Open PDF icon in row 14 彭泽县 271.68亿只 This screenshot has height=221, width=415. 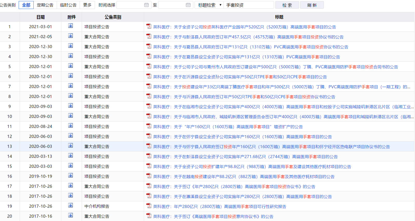149,156
